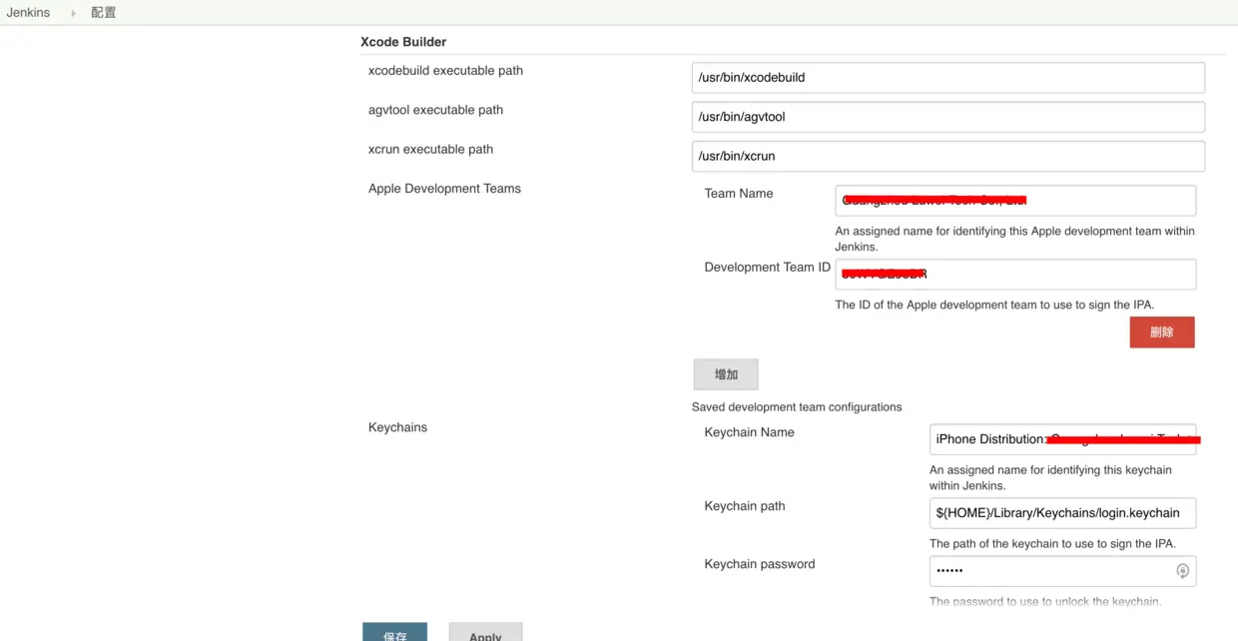Screen dimensions: 1238x641
Task: Click the password manager icon in Keychain password field
Action: point(1182,571)
